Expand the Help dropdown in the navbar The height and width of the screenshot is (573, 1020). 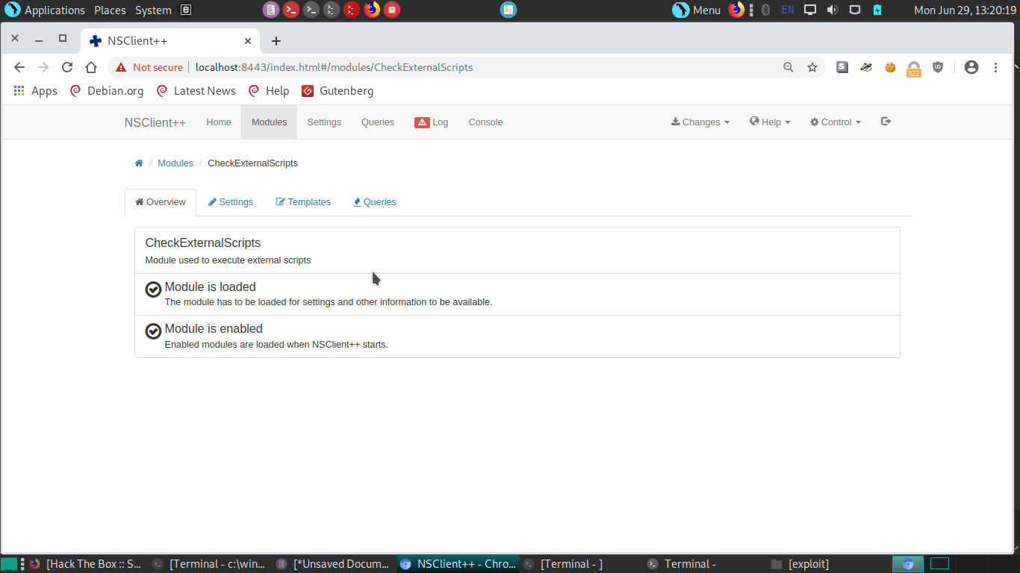pos(770,122)
